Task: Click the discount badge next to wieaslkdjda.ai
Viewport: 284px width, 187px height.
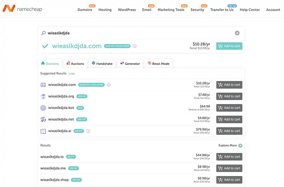Action: (x=79, y=131)
